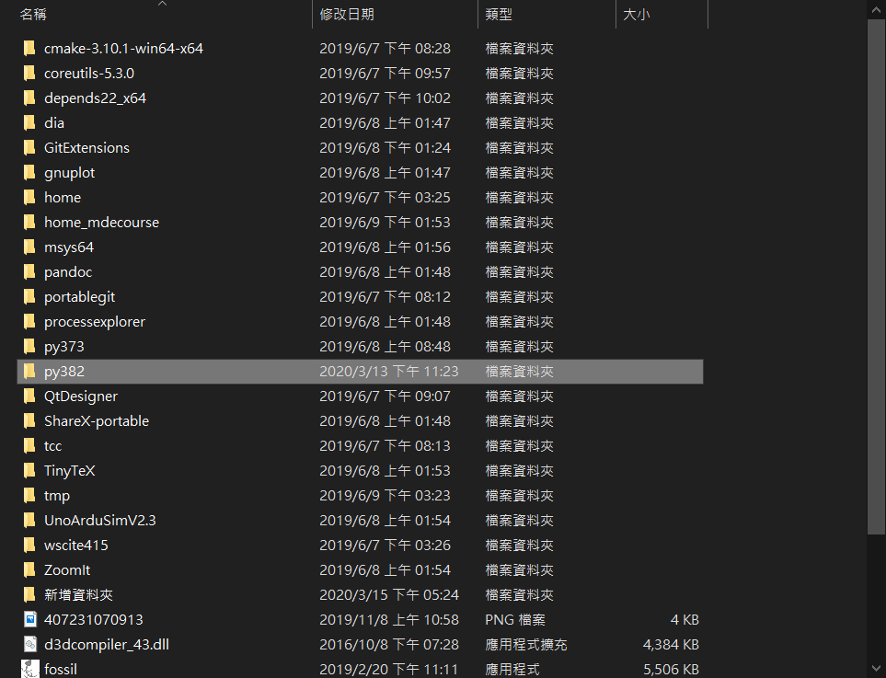
Task: Sort by the 大小 column header
Action: pyautogui.click(x=636, y=15)
